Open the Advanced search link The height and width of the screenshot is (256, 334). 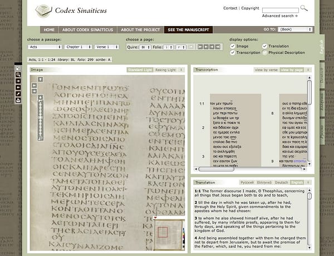tap(279, 16)
